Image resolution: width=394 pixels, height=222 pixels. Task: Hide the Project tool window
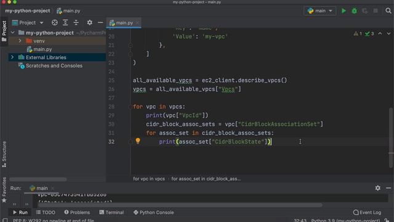(x=100, y=23)
